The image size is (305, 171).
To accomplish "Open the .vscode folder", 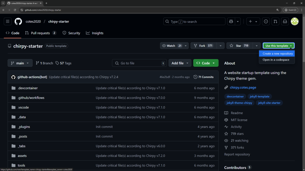I will [x=23, y=107].
